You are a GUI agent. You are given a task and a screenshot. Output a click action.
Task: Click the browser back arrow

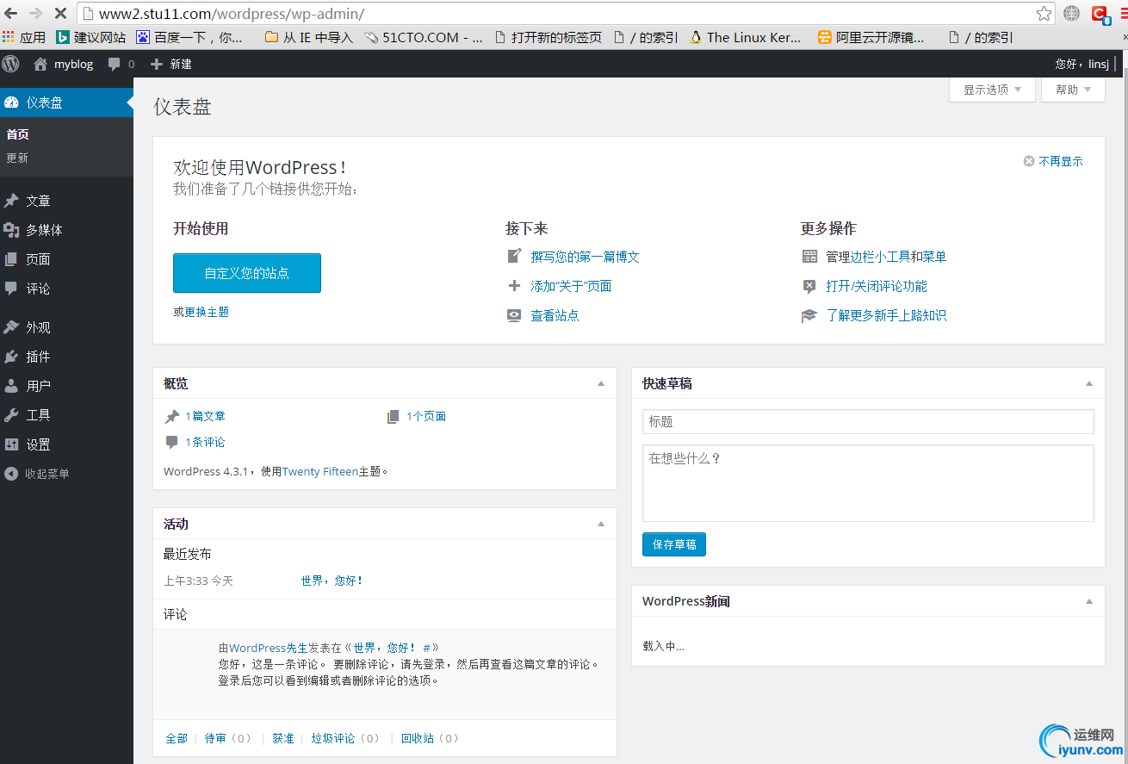(11, 14)
